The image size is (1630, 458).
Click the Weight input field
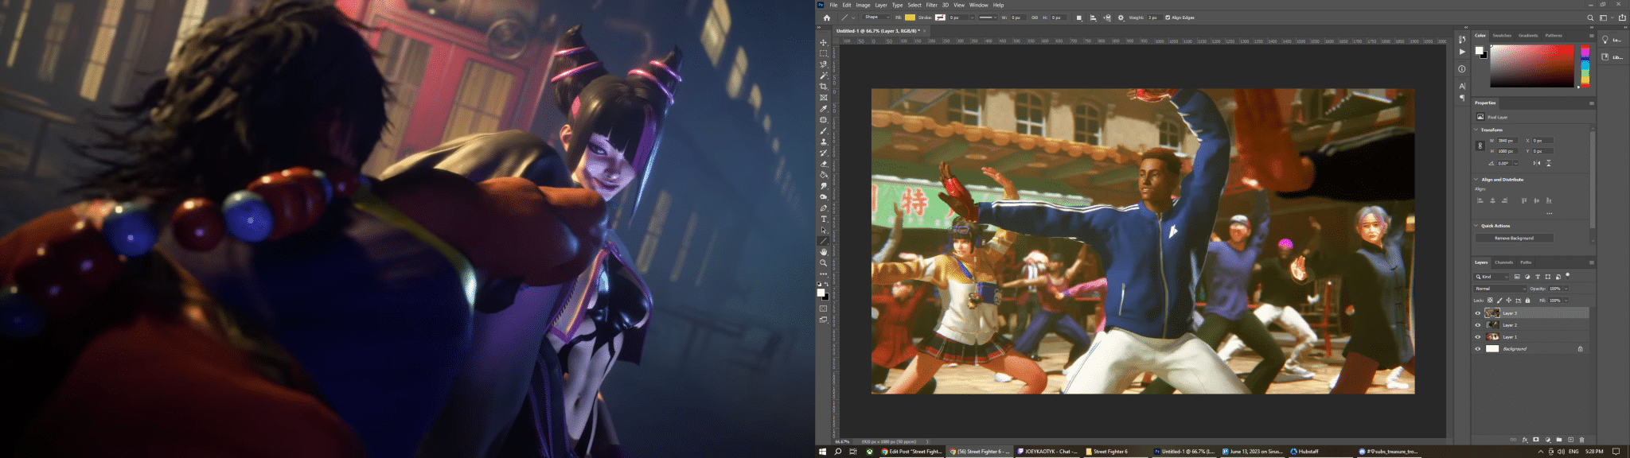(1154, 17)
